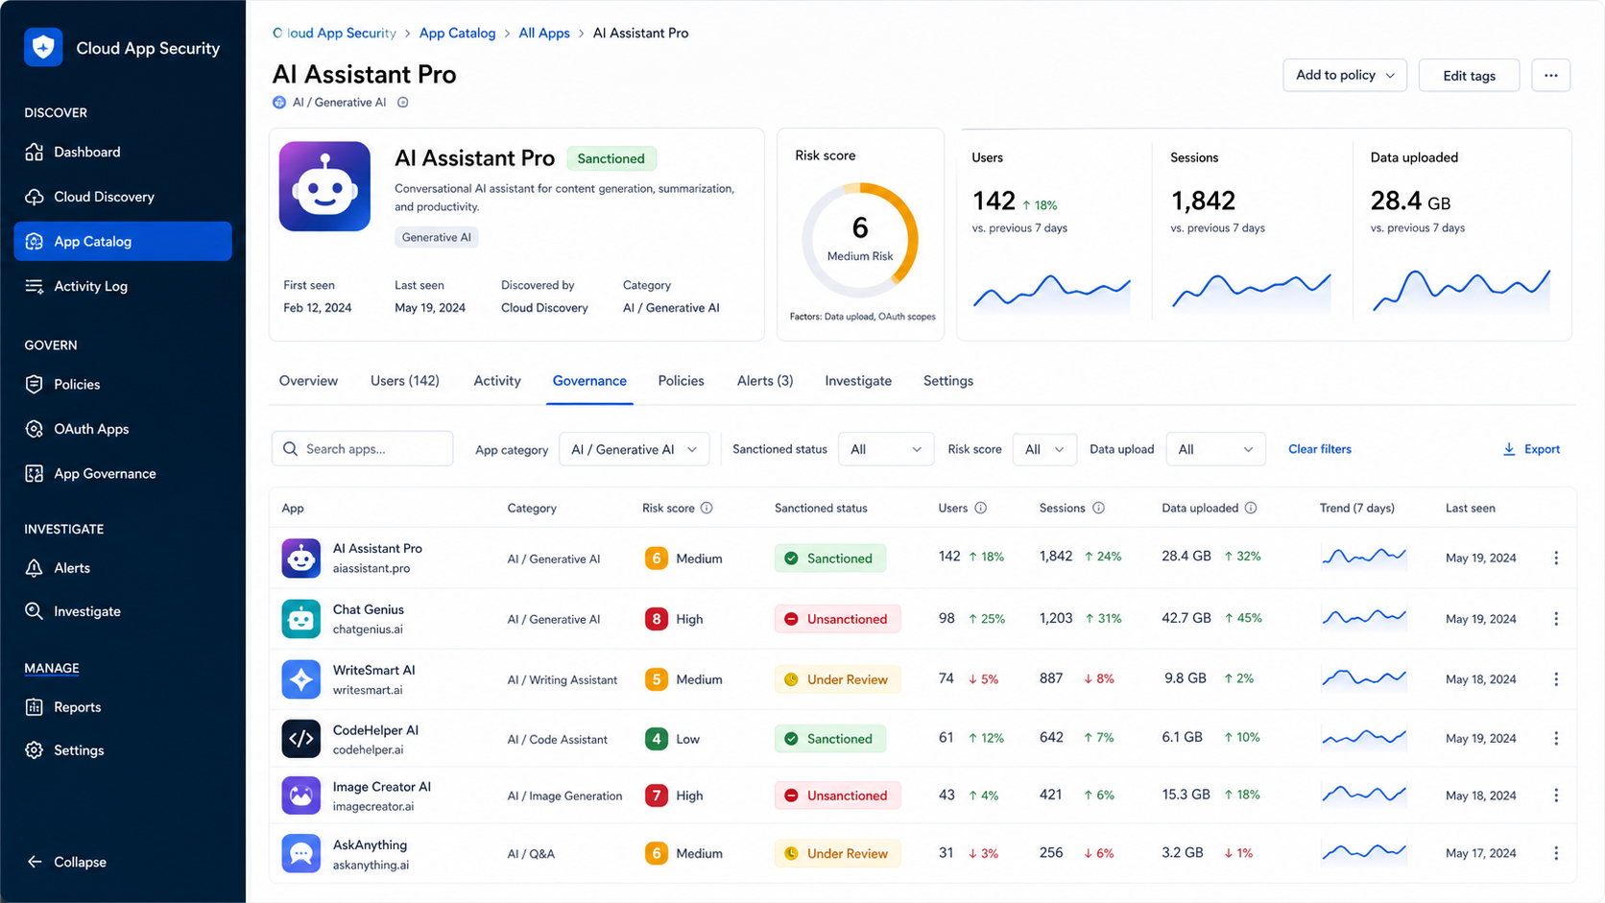Click the Data uploaded column info icon
The image size is (1605, 903).
point(1251,508)
